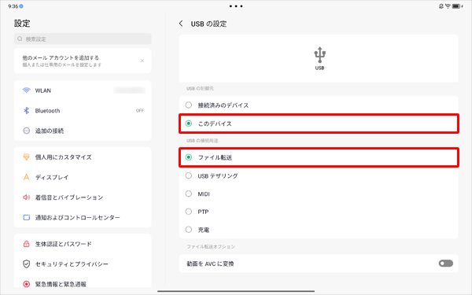Open 通知およびコントロールセンター settings

coord(83,217)
